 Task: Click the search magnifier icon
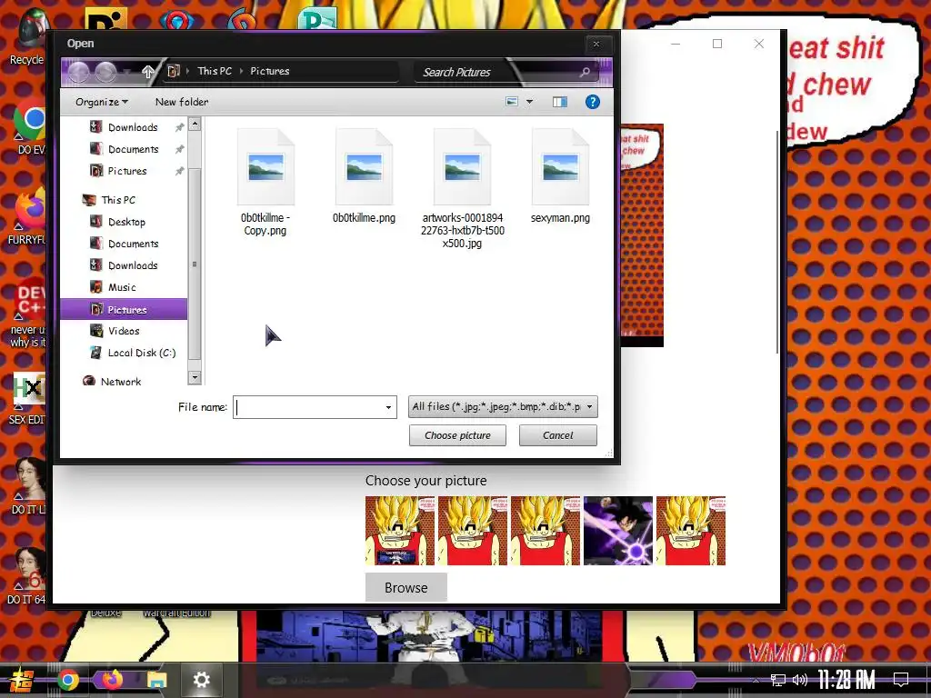[x=585, y=73]
